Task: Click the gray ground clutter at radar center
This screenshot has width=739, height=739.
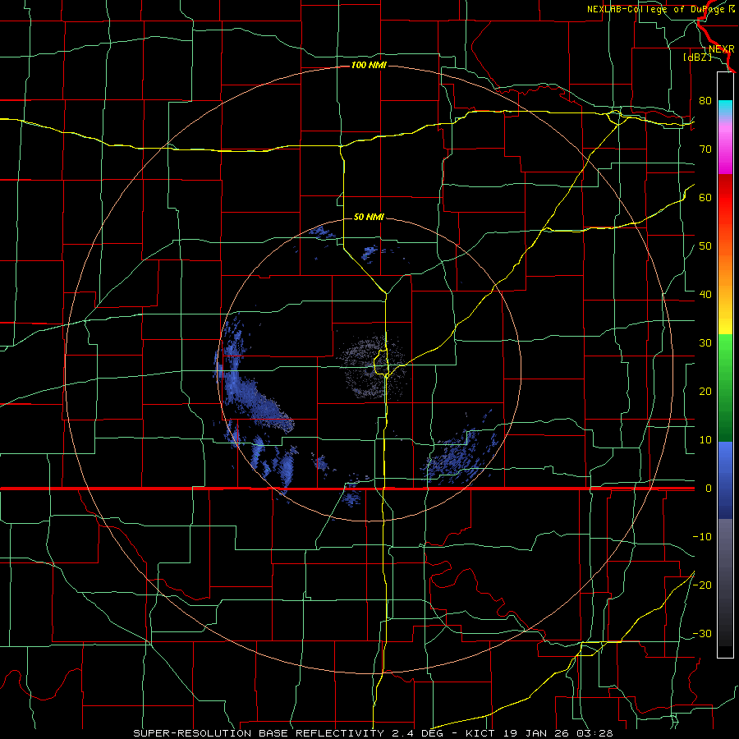Action: click(372, 367)
